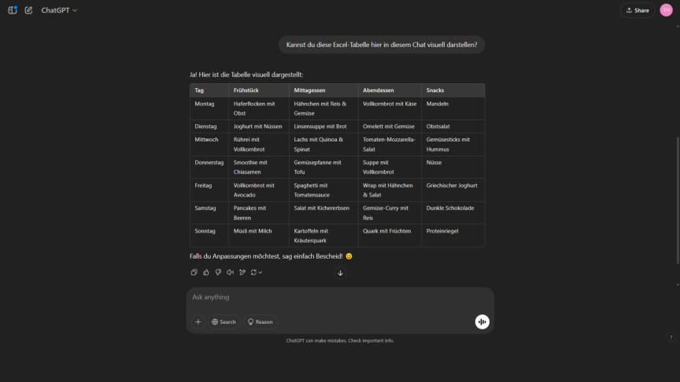Edit the response in canvas
Image resolution: width=680 pixels, height=382 pixels.
242,273
